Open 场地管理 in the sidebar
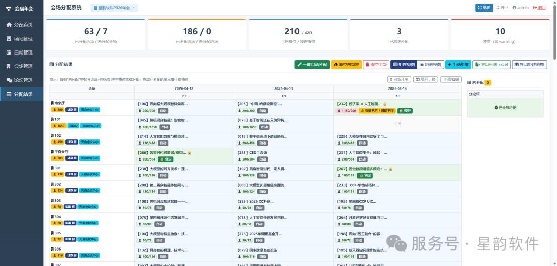This screenshot has height=266, width=557. click(22, 39)
